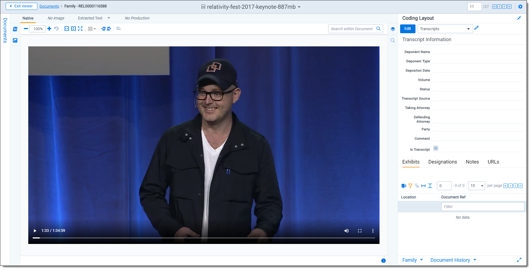
Task: Toggle the Is Transcript checkbox
Action: point(436,148)
